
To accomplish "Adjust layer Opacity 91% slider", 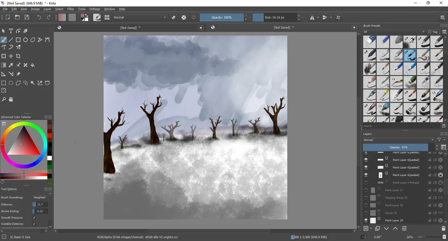I will [x=399, y=147].
